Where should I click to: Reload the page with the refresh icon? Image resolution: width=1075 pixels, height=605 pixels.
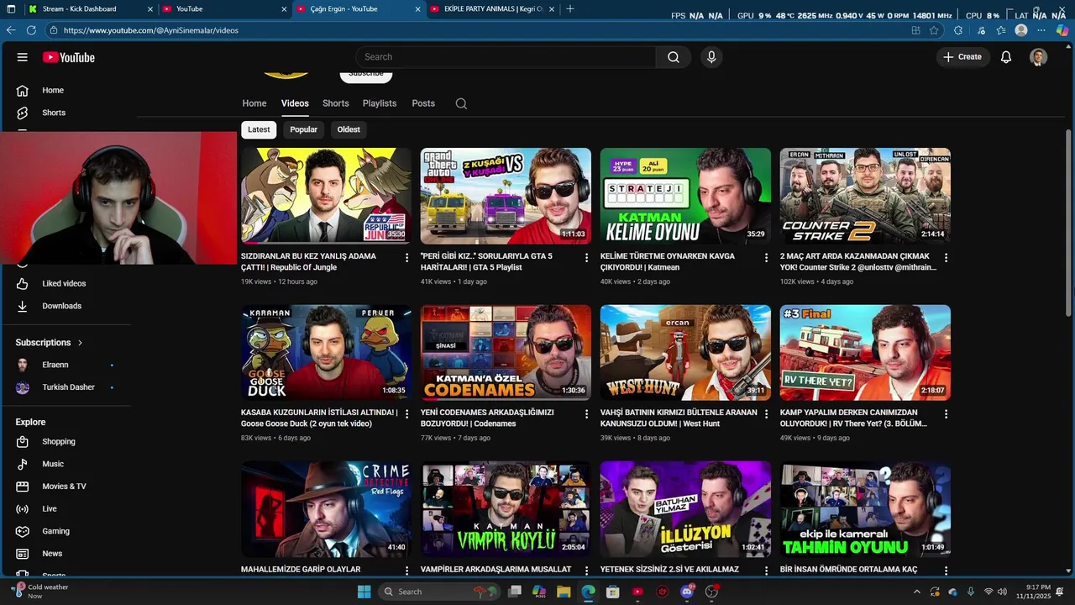coord(31,30)
